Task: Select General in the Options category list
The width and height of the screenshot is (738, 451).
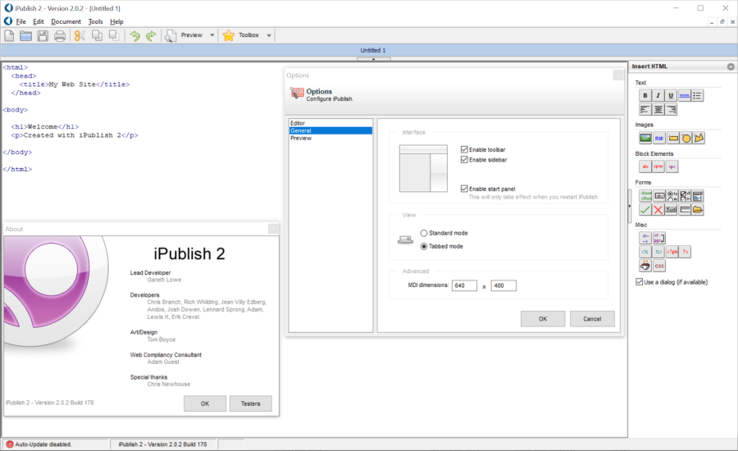Action: pyautogui.click(x=330, y=130)
